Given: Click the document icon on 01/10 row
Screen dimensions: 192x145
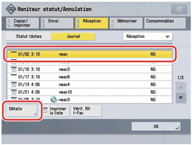Looking at the screenshot, I should (x=14, y=69).
